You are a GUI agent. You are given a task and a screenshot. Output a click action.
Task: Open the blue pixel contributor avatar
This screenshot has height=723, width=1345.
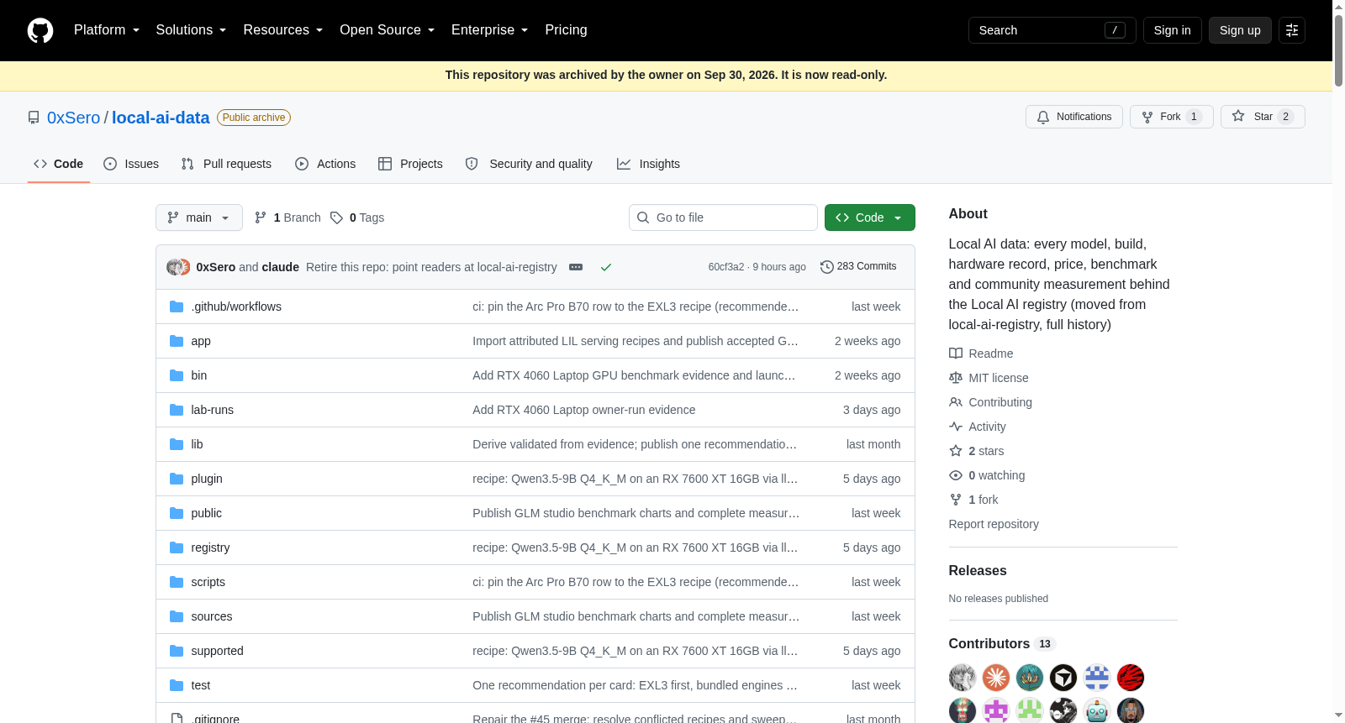tap(1097, 678)
